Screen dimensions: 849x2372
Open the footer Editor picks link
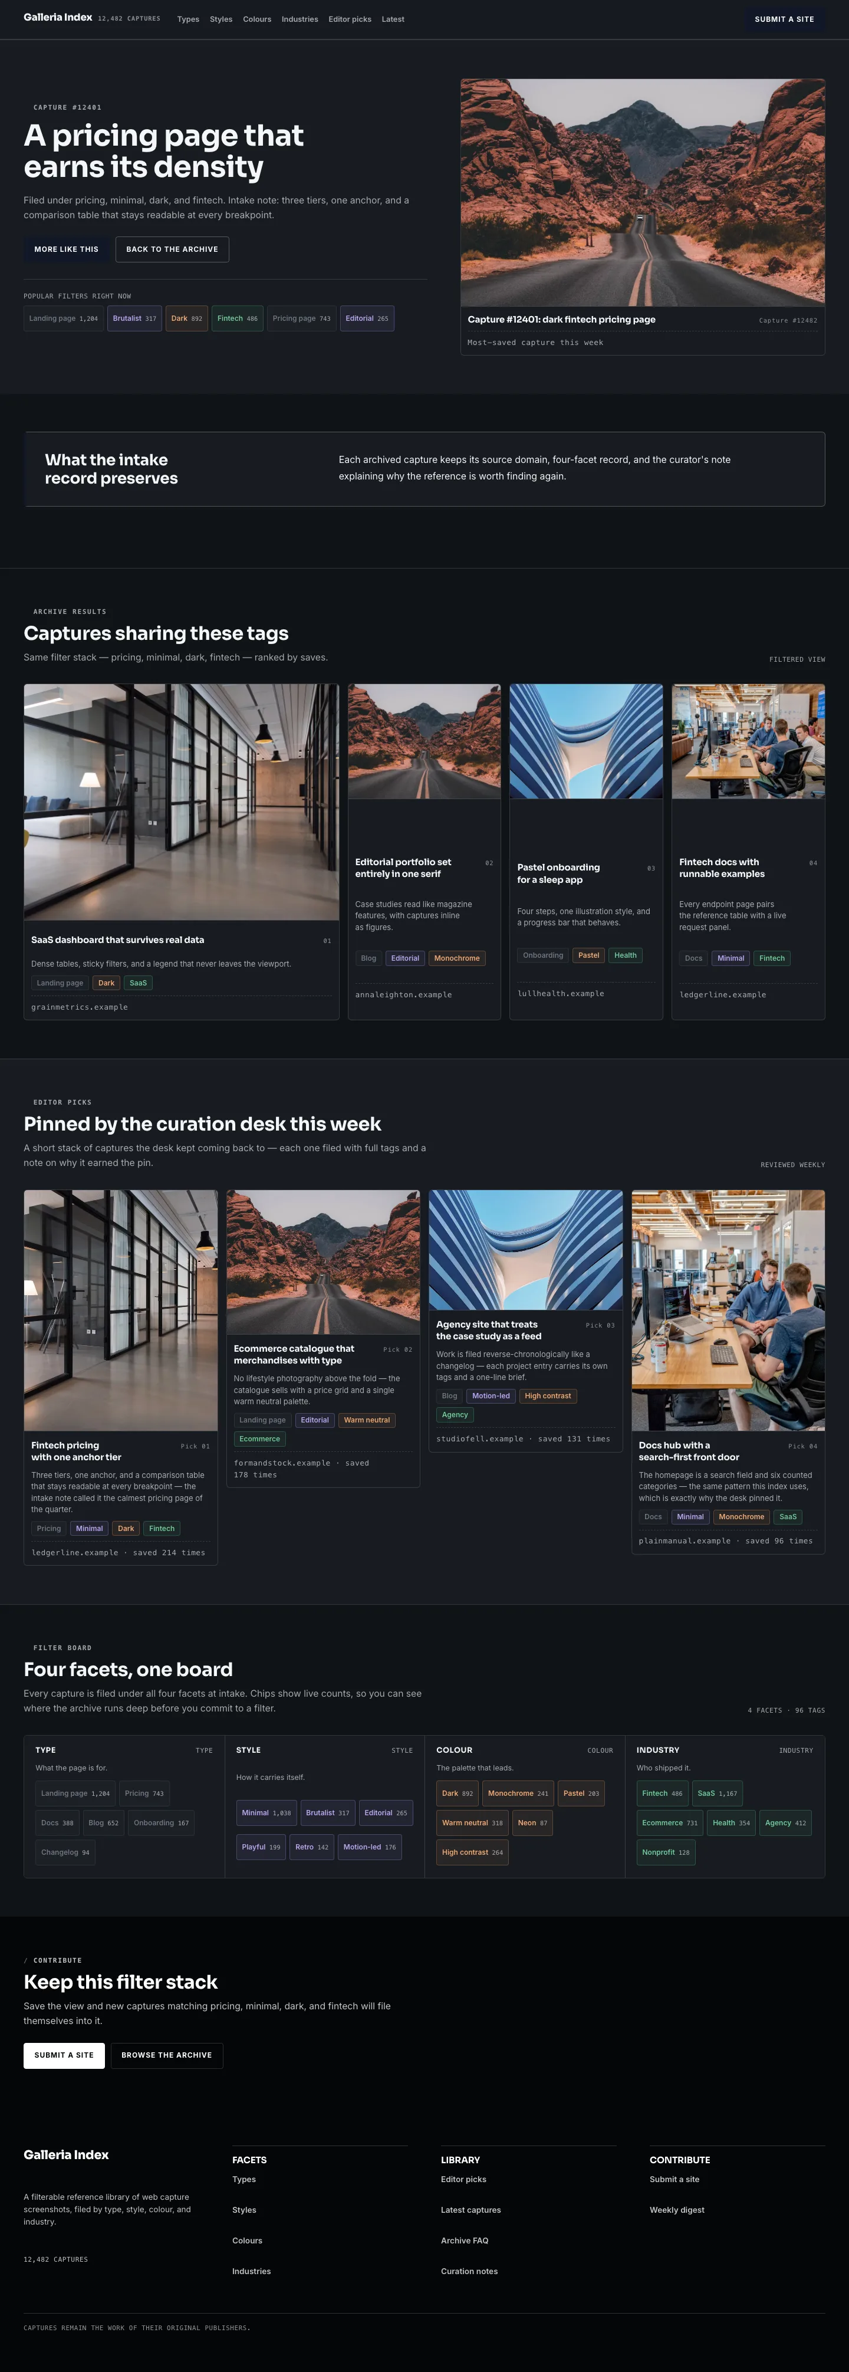(x=463, y=2180)
